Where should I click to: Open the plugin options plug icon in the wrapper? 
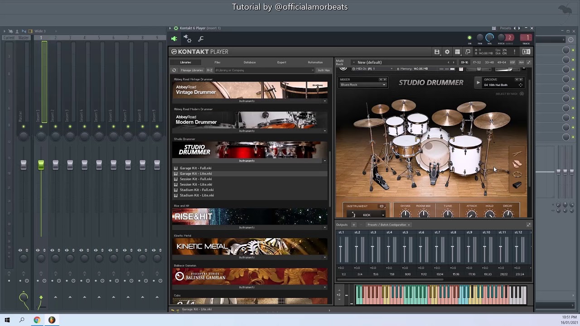point(174,39)
